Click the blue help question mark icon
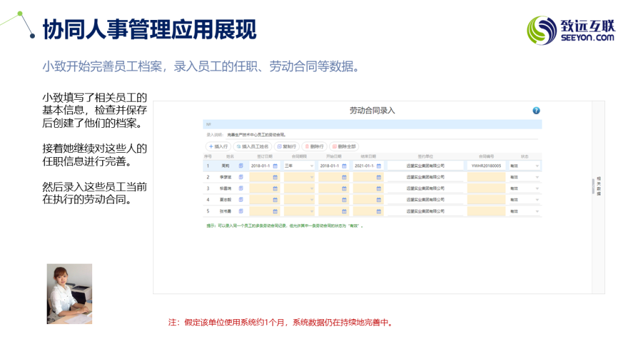 click(x=536, y=111)
